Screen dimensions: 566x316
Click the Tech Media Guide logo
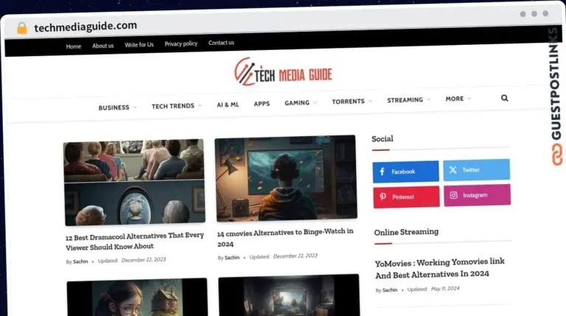283,72
